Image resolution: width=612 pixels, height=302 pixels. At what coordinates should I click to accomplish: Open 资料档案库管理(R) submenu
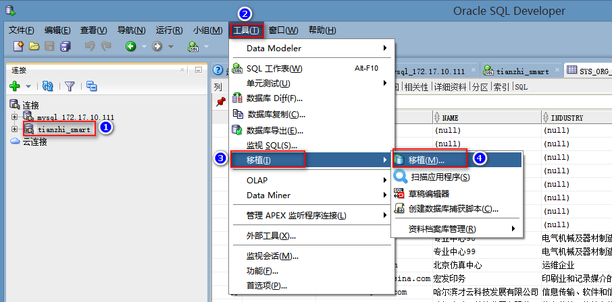tap(457, 229)
